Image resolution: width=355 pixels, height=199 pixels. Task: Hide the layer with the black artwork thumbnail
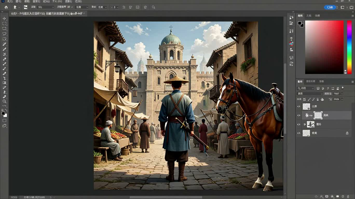299,124
